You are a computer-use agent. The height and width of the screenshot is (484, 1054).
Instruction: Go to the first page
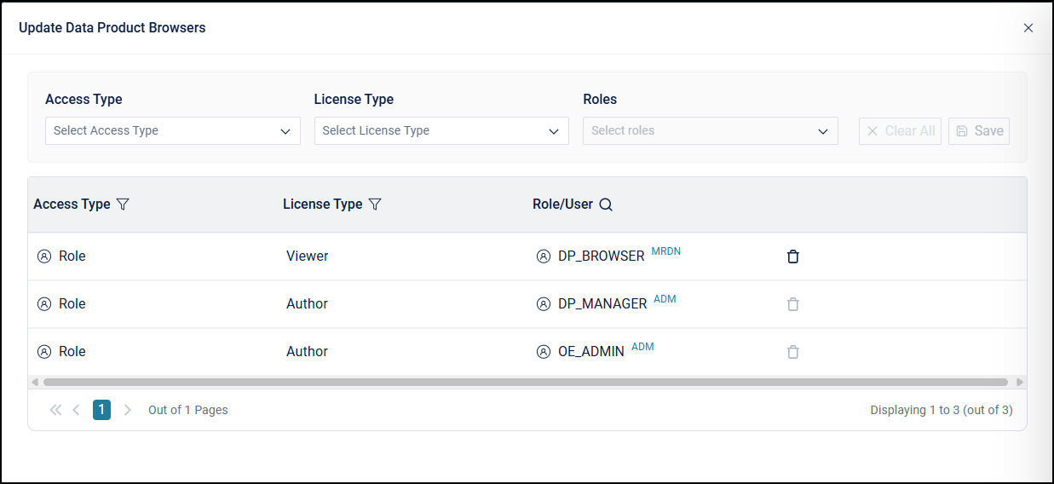[55, 410]
